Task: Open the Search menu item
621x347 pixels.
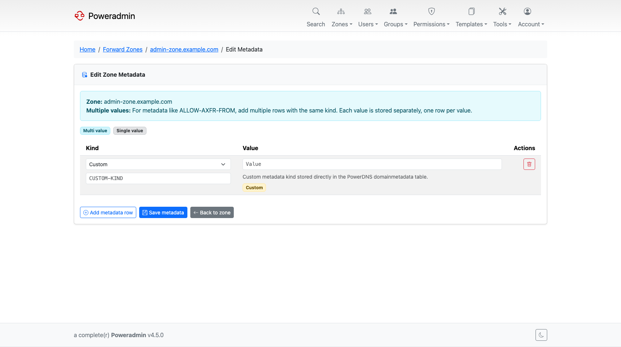Action: coord(316,24)
